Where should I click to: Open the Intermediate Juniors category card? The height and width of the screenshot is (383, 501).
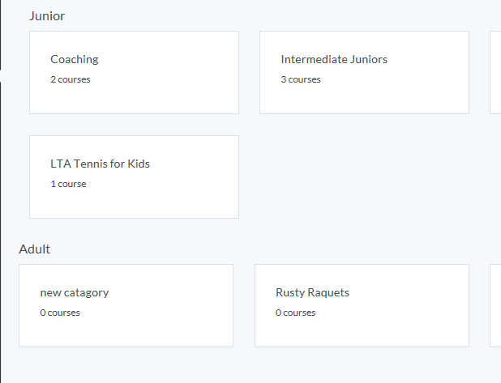(364, 93)
